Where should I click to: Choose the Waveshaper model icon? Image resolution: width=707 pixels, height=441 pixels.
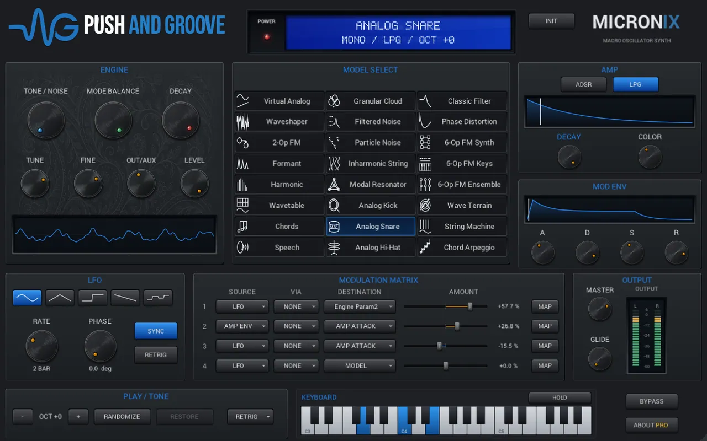click(242, 121)
